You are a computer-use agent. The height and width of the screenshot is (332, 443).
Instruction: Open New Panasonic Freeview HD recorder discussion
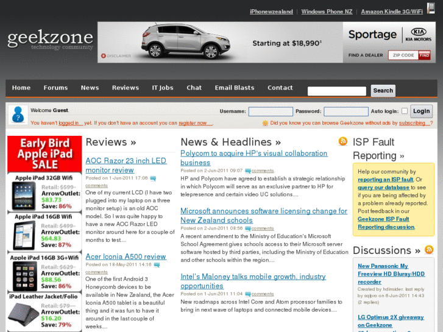coord(391,274)
